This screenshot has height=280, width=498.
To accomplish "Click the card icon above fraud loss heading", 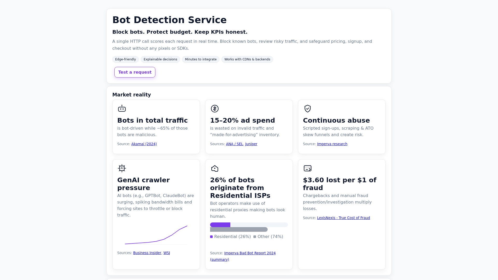I will (x=308, y=168).
